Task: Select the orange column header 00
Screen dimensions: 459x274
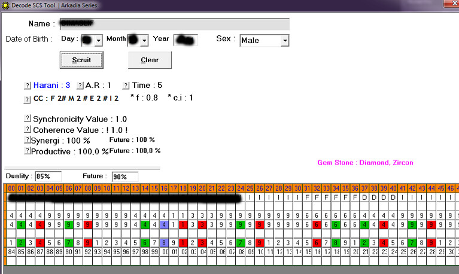Action: click(x=11, y=188)
